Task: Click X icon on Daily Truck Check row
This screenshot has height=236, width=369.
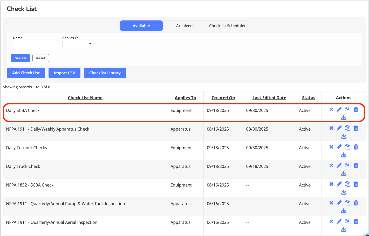Action: 331,166
